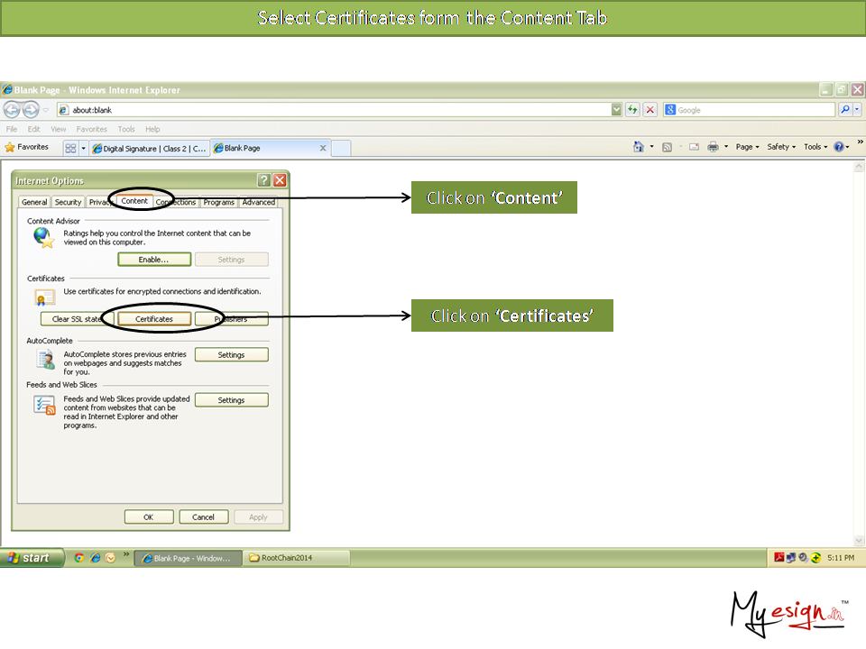Click the Print icon in command bar

point(713,147)
